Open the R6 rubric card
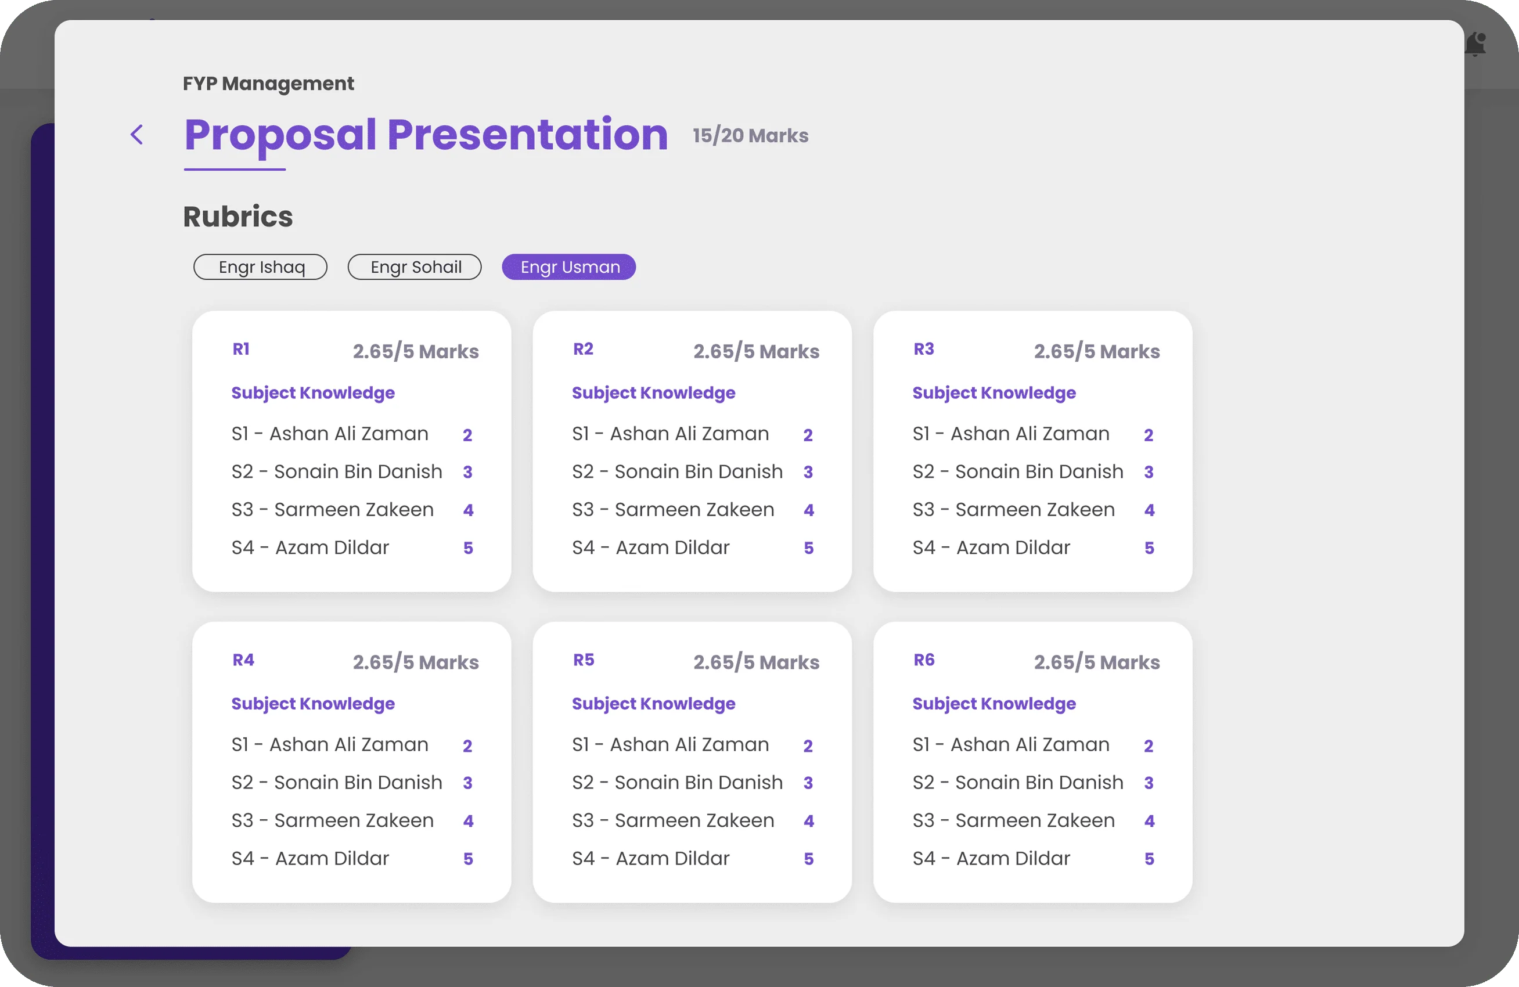This screenshot has width=1519, height=987. (x=924, y=660)
